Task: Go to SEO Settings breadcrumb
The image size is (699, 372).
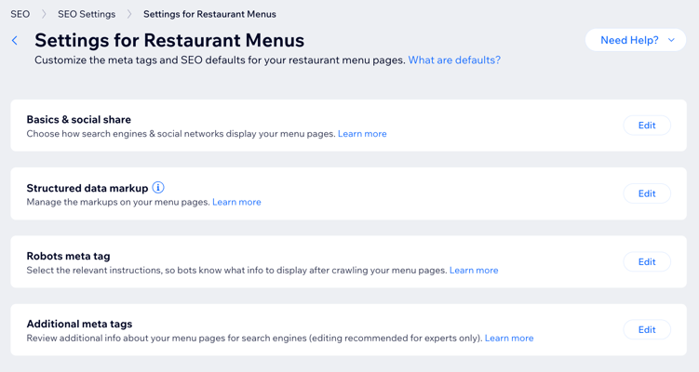Action: coord(87,14)
